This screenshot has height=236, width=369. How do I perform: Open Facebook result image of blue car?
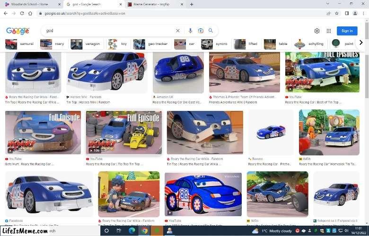click(x=49, y=194)
